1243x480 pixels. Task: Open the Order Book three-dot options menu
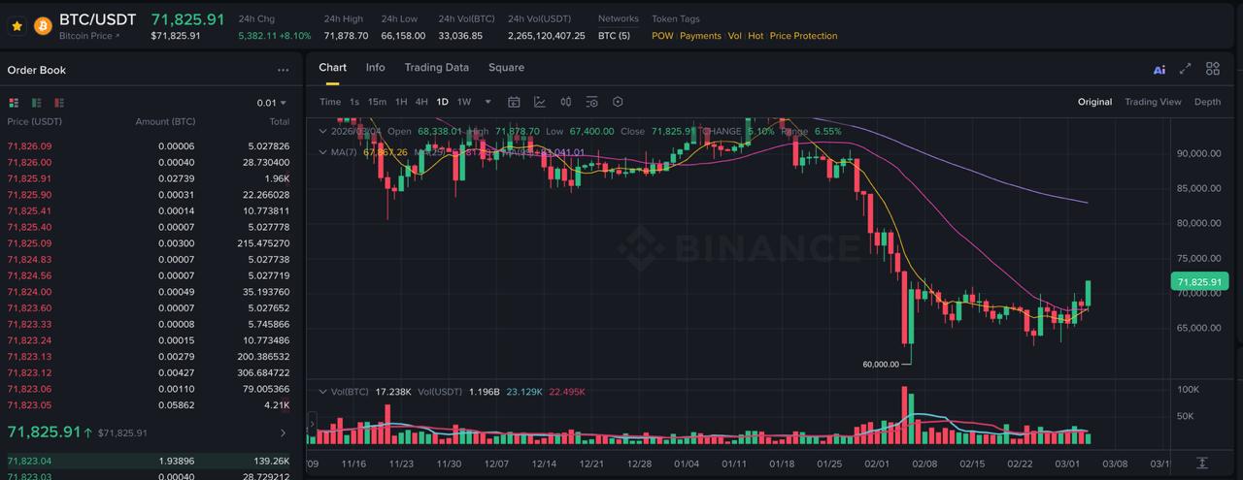tap(283, 70)
